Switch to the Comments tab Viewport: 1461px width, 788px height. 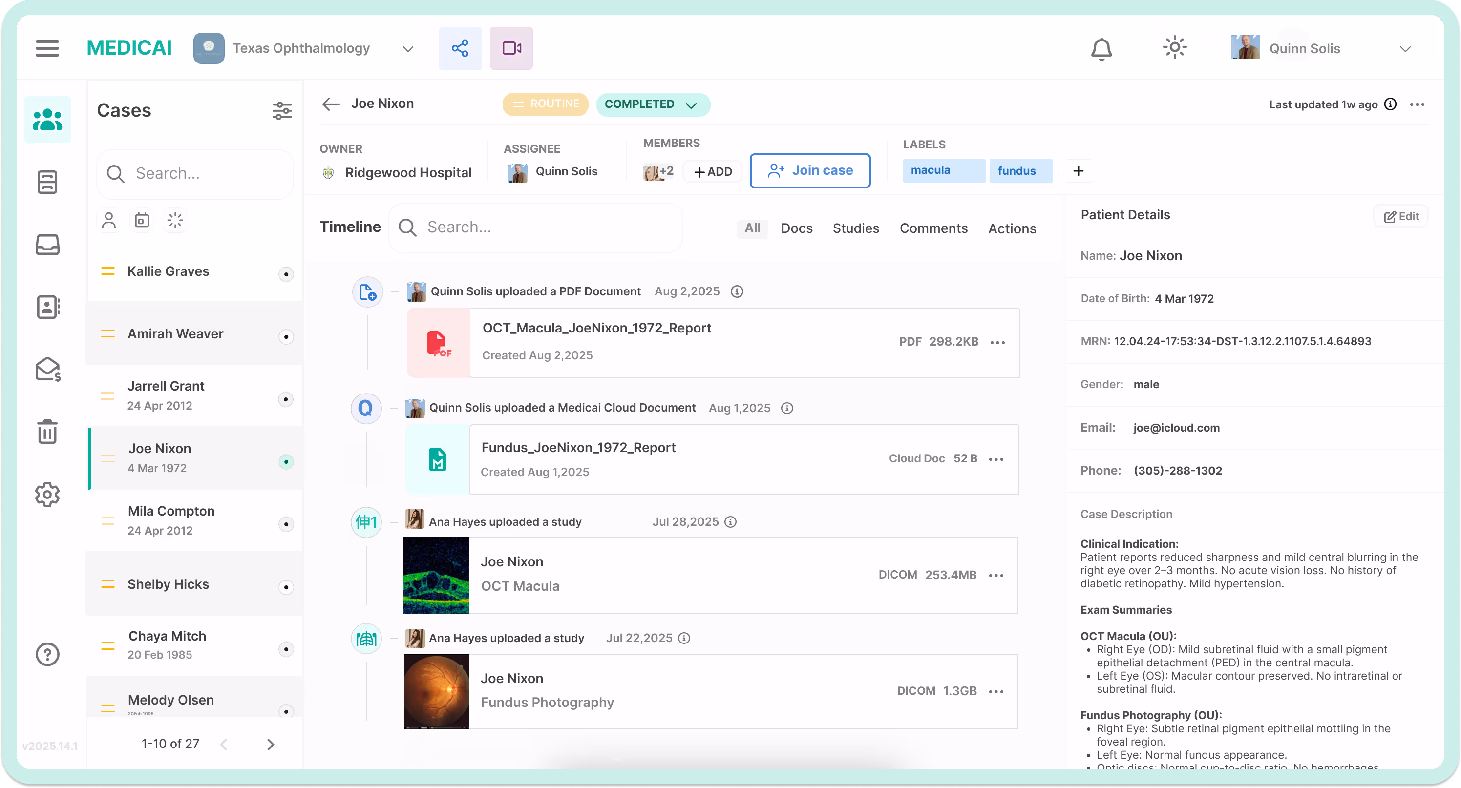click(x=933, y=228)
